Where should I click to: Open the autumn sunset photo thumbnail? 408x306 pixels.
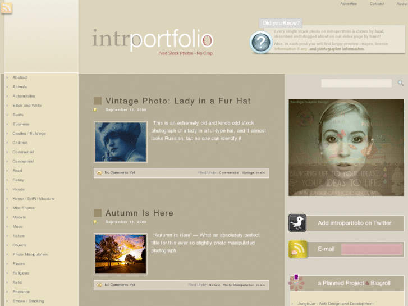click(x=121, y=254)
